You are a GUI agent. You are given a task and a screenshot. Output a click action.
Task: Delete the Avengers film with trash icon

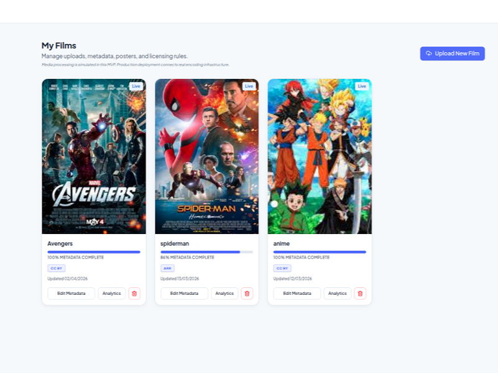coord(134,294)
